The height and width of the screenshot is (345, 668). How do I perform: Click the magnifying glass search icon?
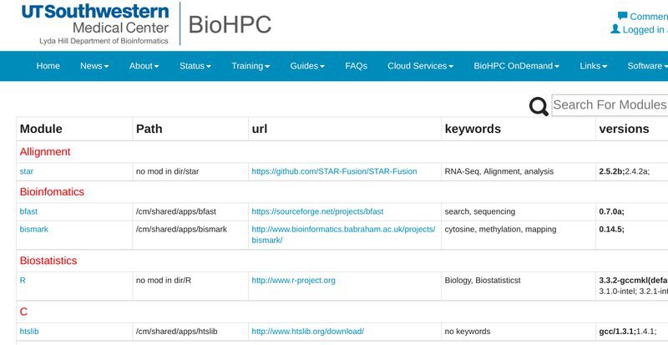tap(539, 107)
